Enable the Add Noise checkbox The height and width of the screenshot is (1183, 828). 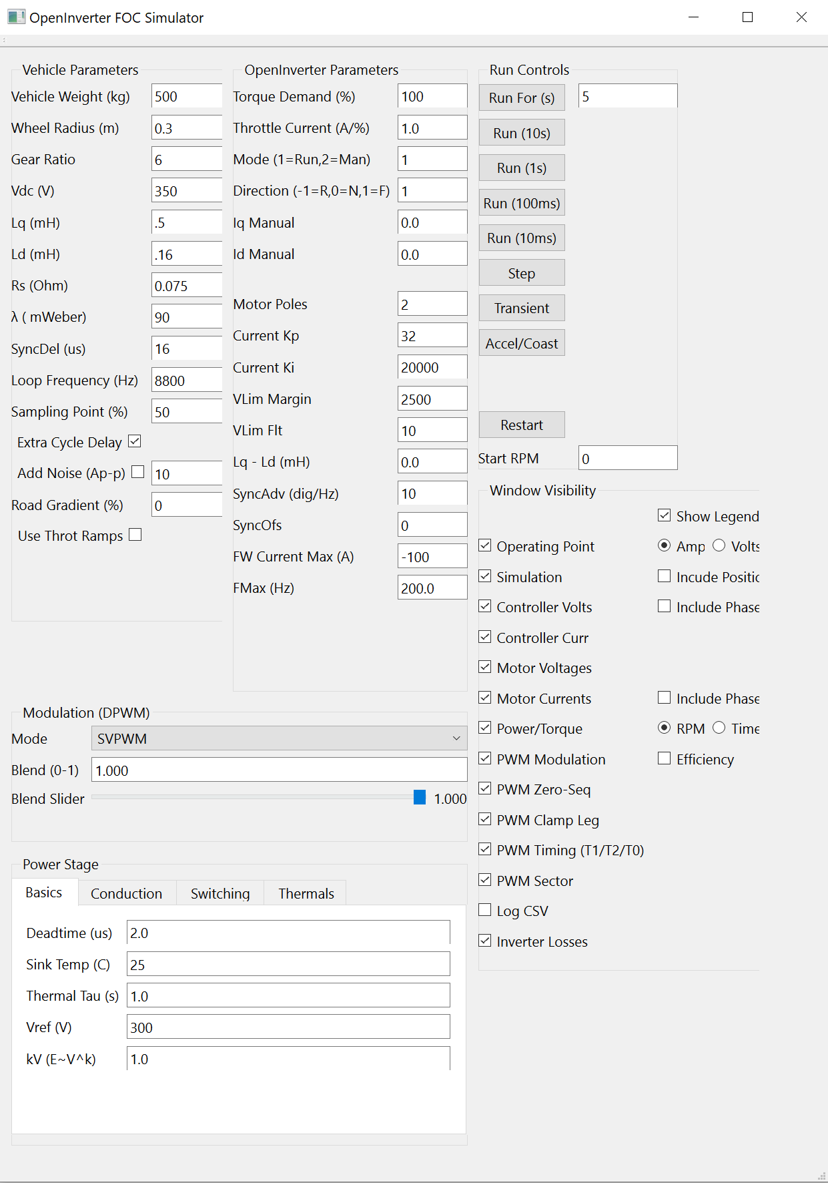point(138,472)
